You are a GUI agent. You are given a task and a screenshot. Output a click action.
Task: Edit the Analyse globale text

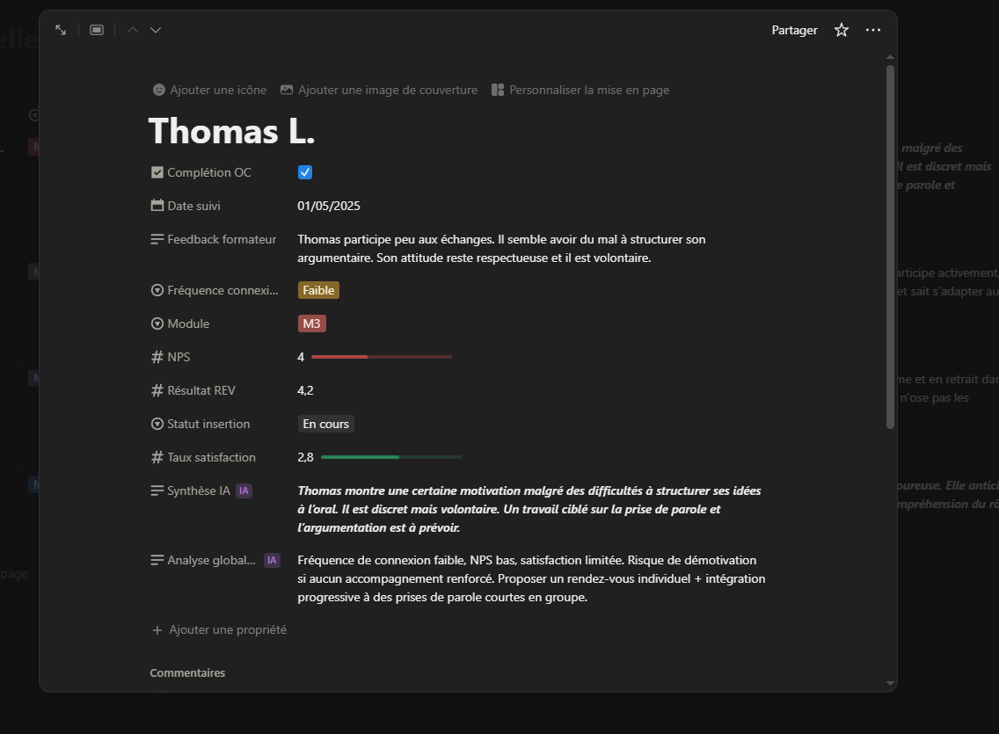coord(531,578)
